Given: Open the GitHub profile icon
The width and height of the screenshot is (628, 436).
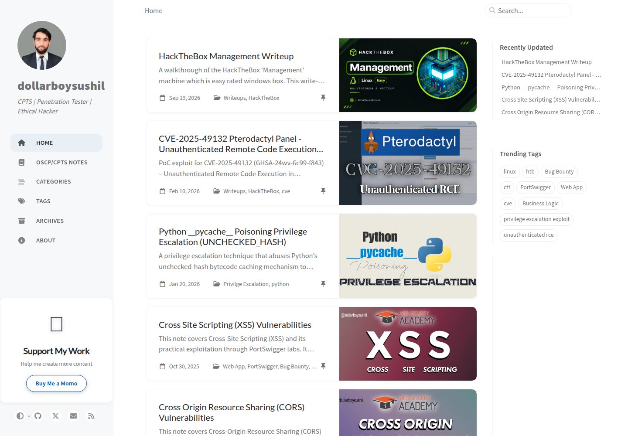Looking at the screenshot, I should pos(38,416).
